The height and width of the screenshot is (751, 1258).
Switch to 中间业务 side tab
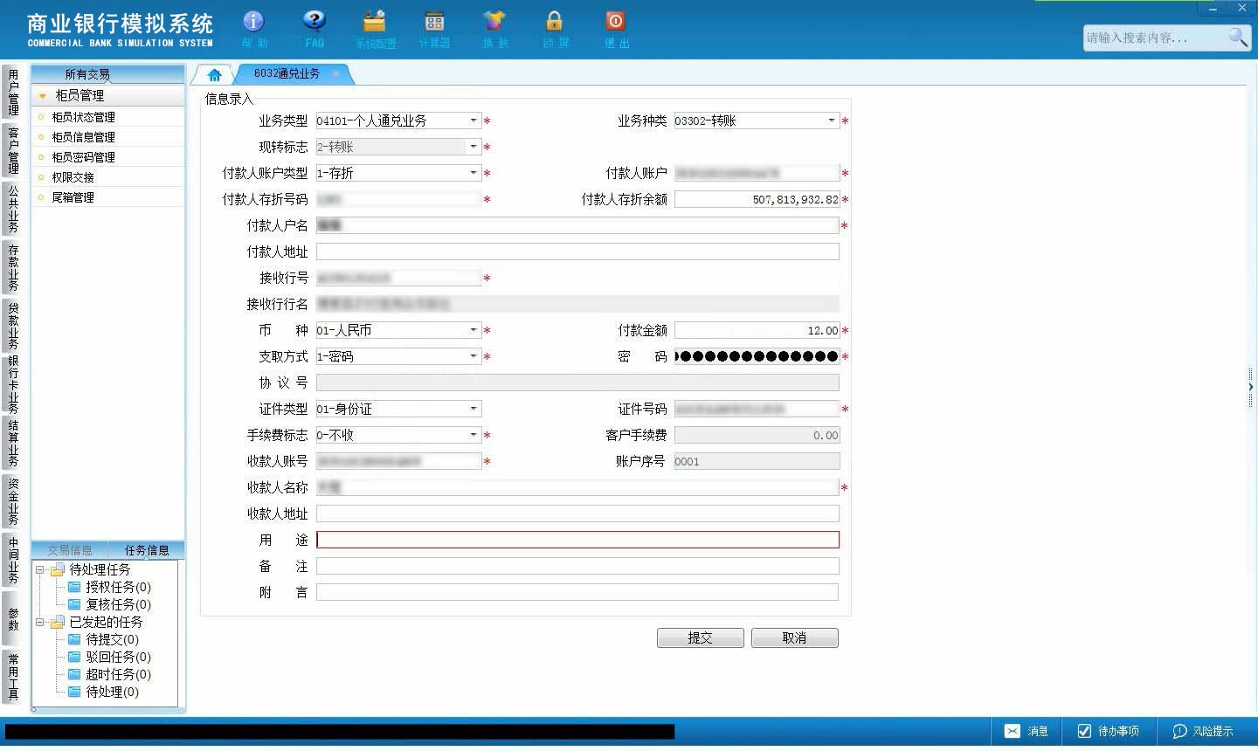pyautogui.click(x=13, y=560)
